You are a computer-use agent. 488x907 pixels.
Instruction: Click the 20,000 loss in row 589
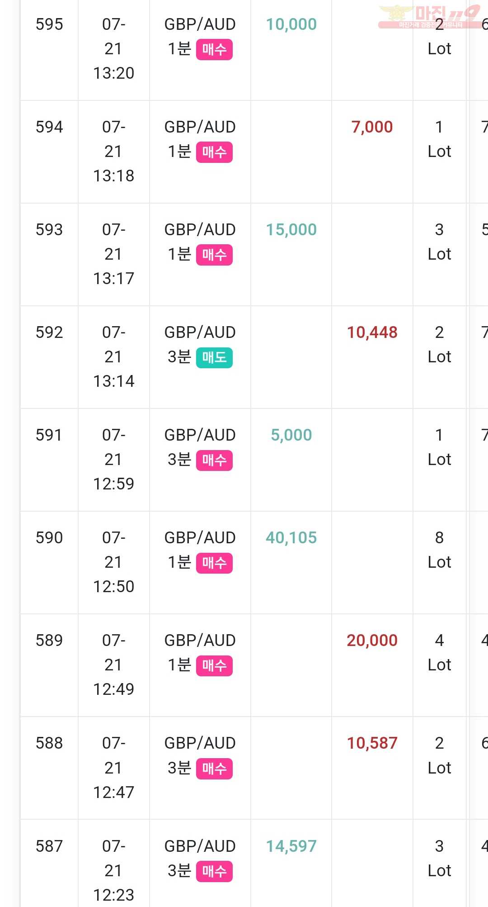point(372,640)
